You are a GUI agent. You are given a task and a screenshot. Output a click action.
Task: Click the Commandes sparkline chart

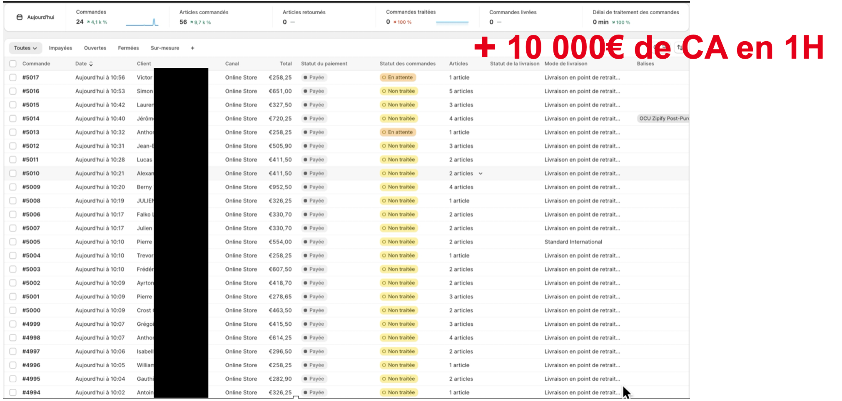(x=142, y=22)
